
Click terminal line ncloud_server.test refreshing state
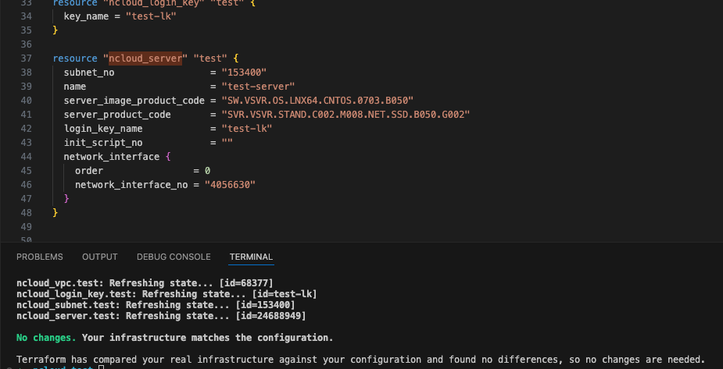pyautogui.click(x=161, y=316)
